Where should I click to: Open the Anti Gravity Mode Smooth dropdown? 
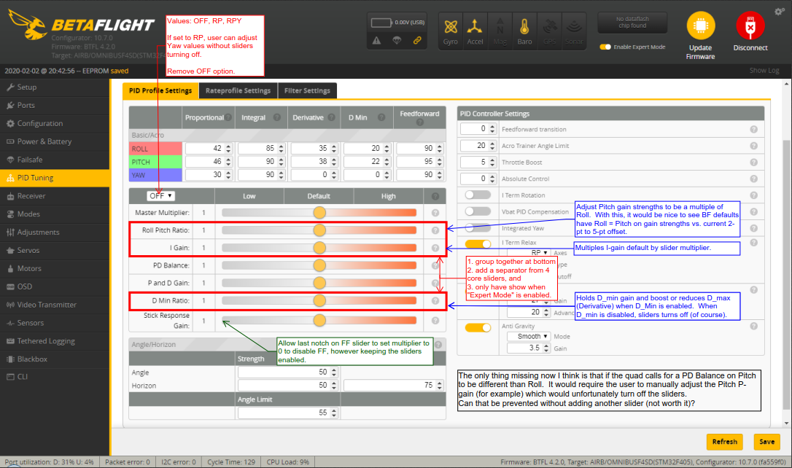(529, 336)
